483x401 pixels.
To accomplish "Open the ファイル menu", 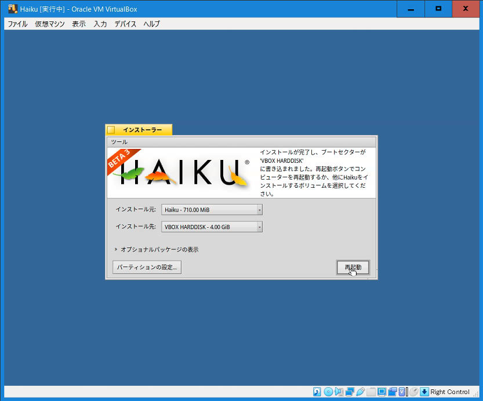I will pos(17,24).
